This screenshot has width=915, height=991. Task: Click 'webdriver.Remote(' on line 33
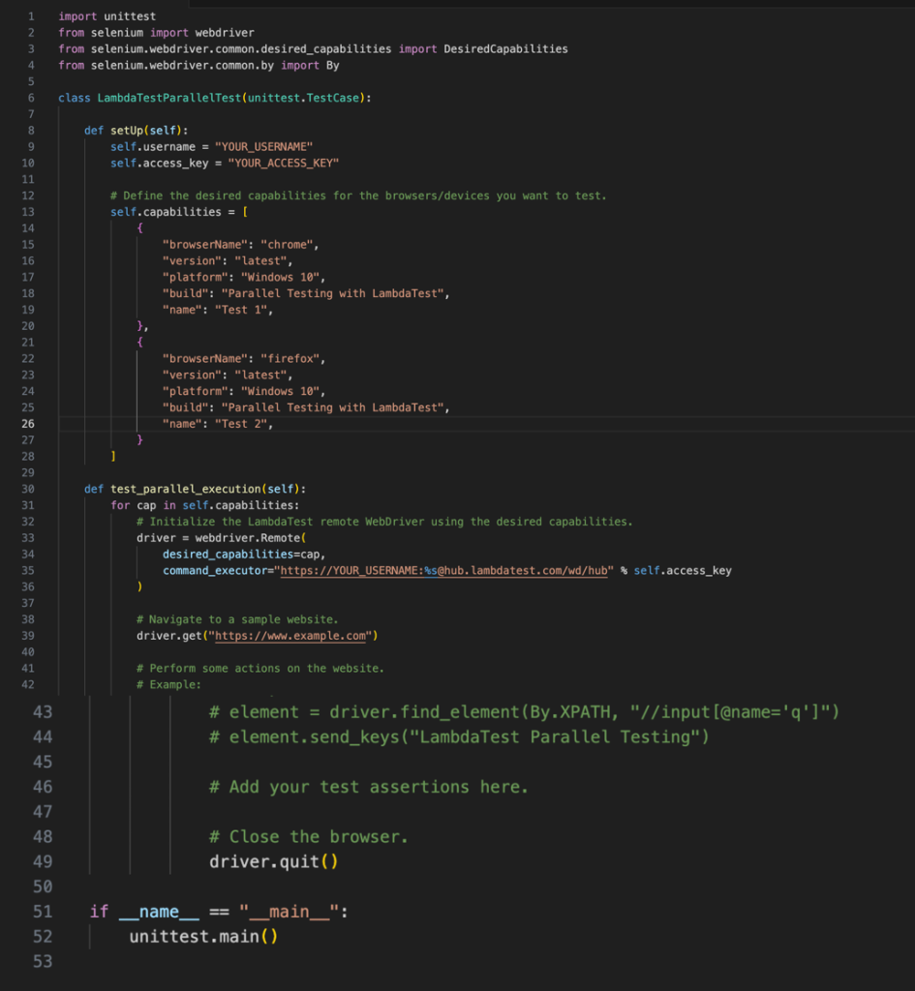(250, 538)
